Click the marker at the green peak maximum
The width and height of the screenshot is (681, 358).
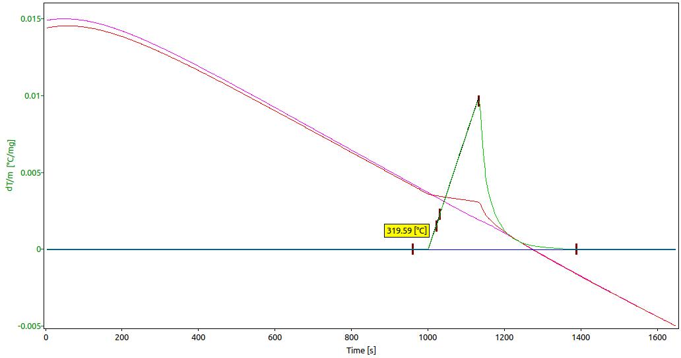(478, 101)
